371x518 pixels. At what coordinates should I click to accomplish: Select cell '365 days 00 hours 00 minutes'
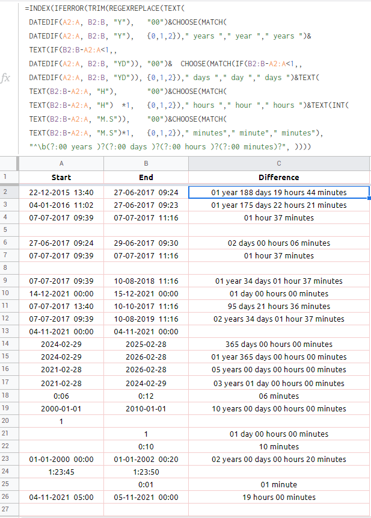point(279,345)
